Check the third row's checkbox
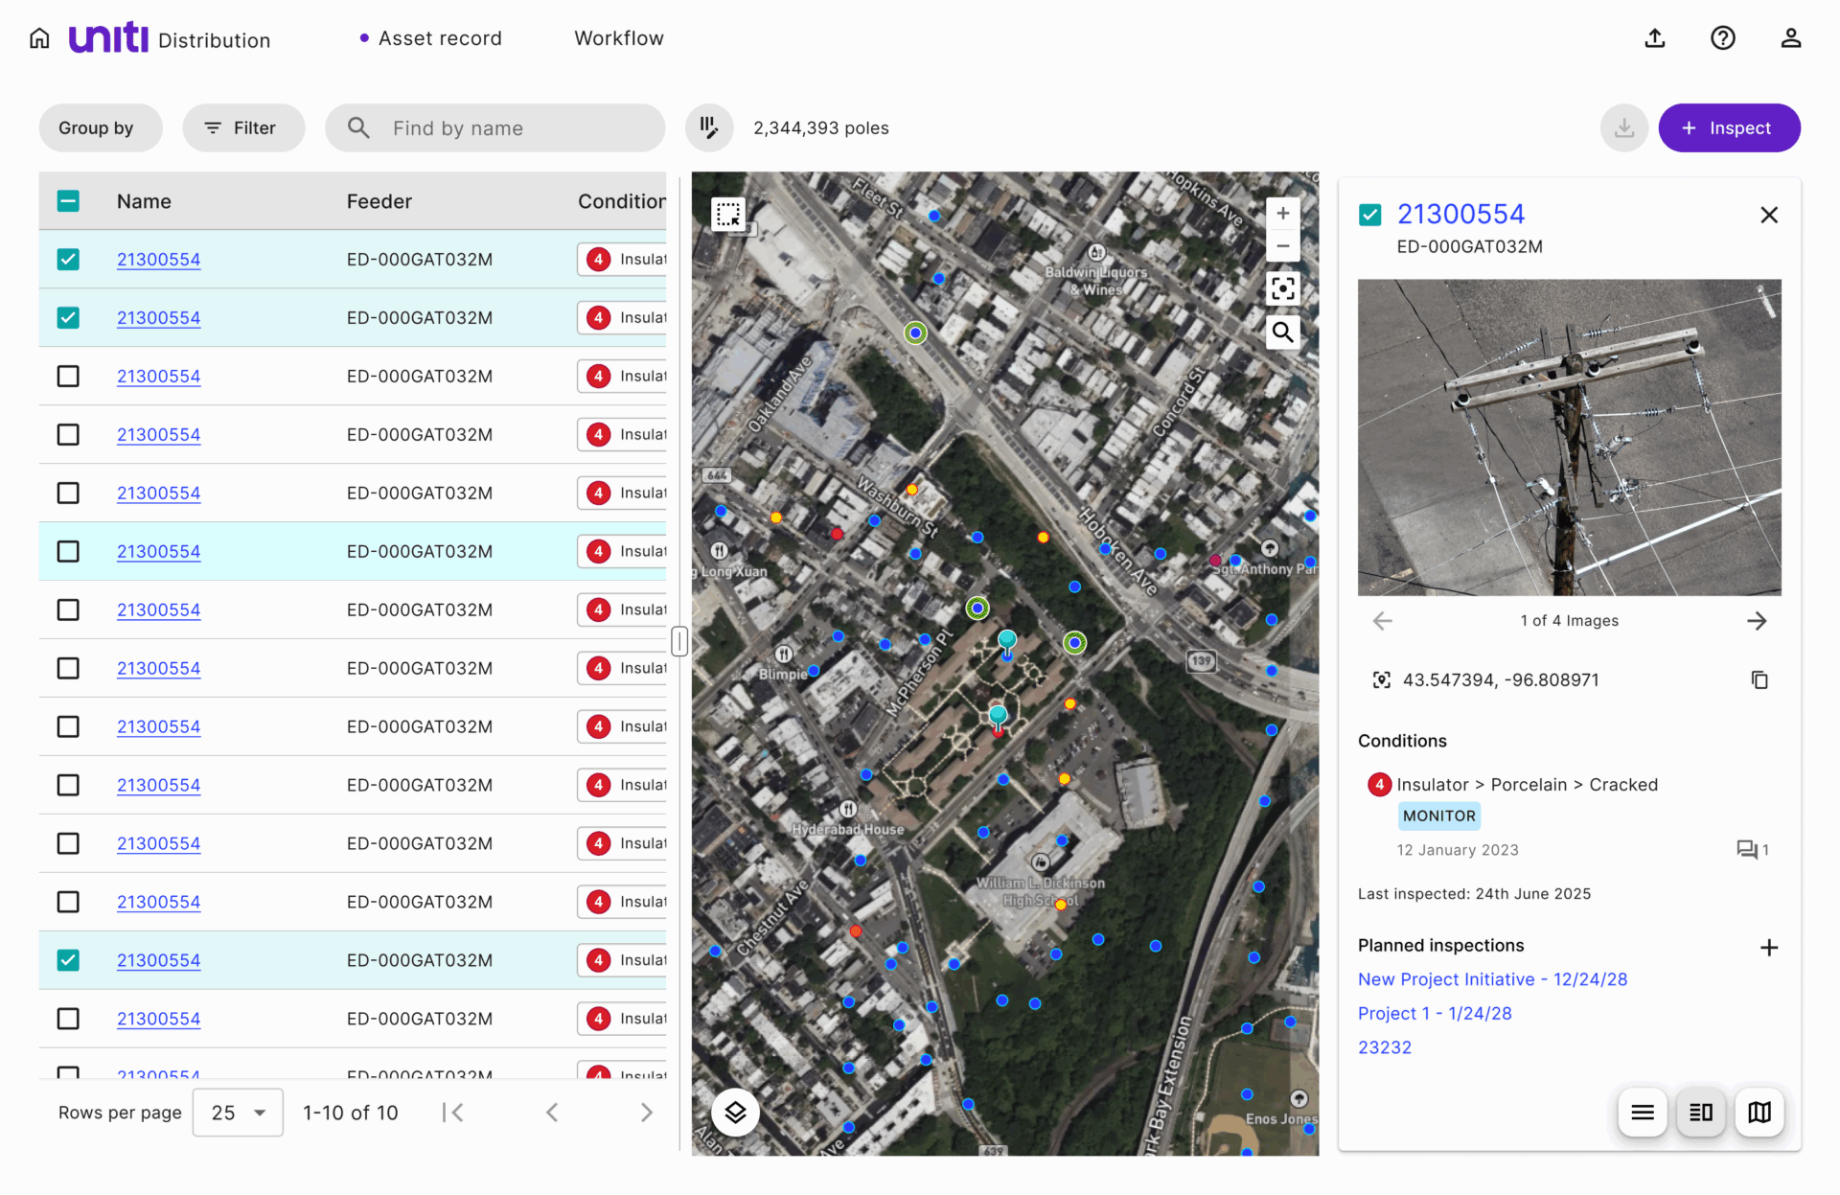Screen dimensions: 1840x1195 coord(68,377)
